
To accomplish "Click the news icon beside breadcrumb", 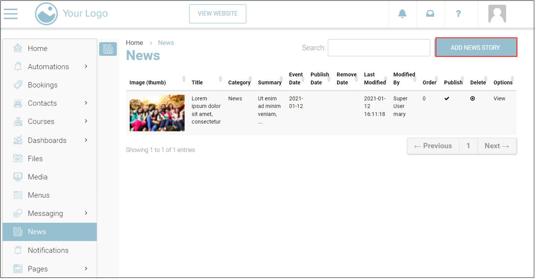I will (x=108, y=49).
